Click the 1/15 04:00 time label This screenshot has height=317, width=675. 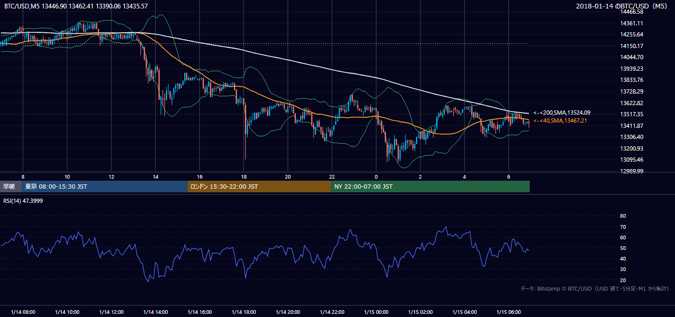tap(464, 312)
